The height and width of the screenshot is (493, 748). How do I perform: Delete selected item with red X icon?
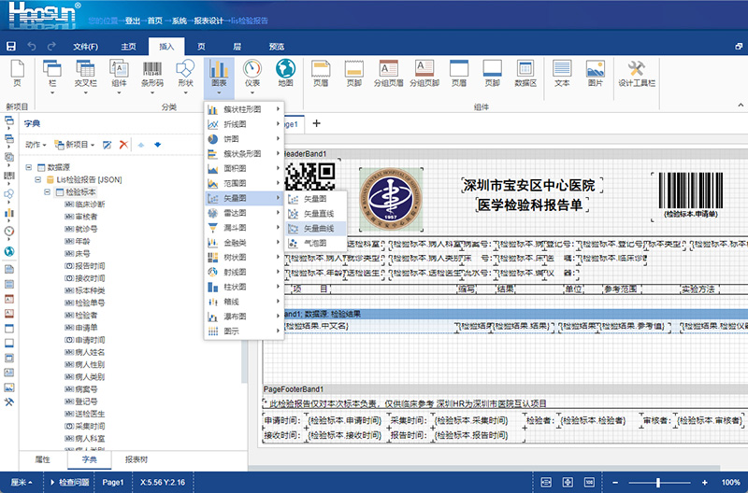tap(123, 145)
